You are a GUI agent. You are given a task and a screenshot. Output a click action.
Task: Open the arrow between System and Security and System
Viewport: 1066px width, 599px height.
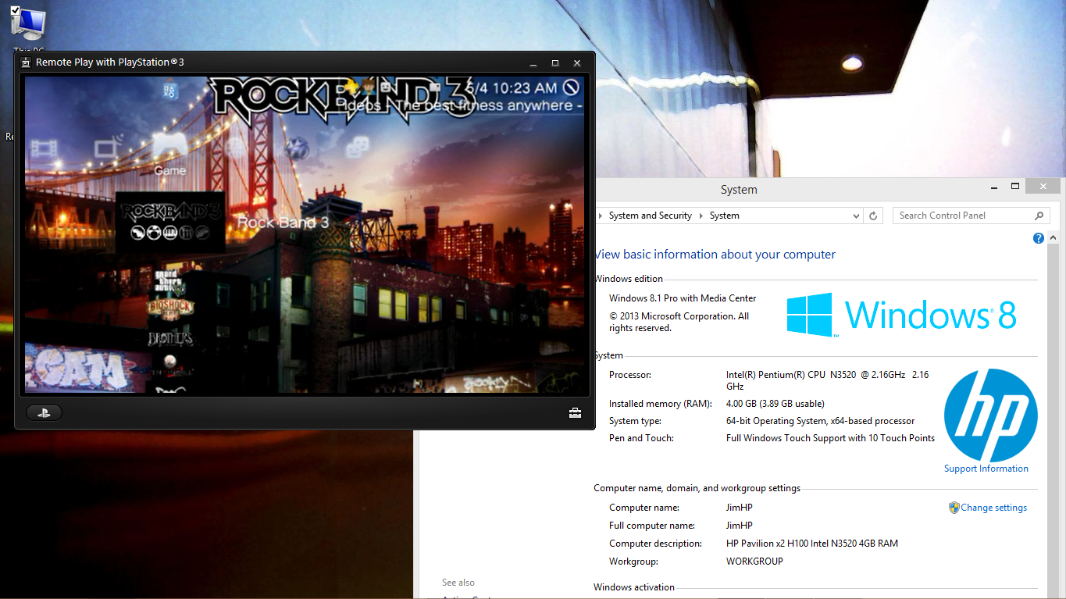point(701,216)
